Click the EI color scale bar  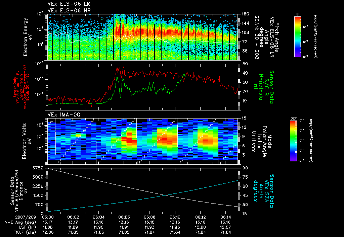[x=298, y=36]
